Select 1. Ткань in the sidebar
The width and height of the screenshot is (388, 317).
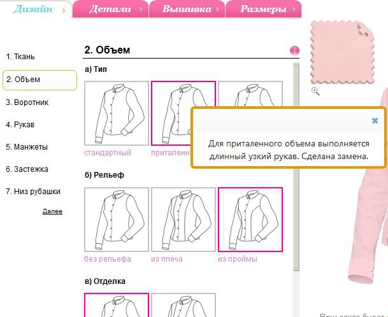[x=22, y=57]
